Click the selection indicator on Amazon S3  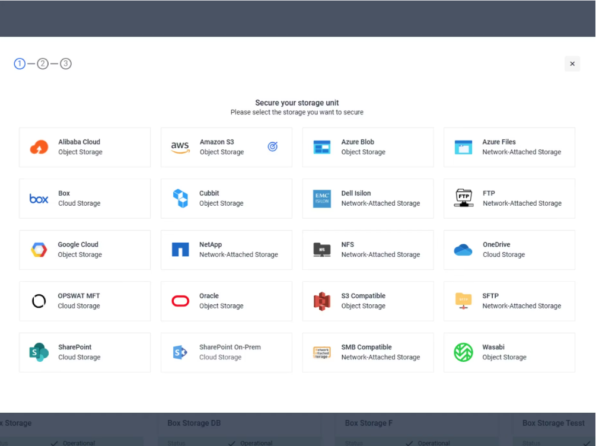click(272, 145)
